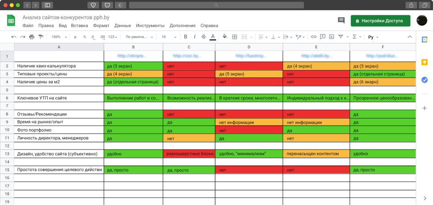The width and height of the screenshot is (433, 205).
Task: Click cell 'Ключевое УТП на сайте'
Action: pyautogui.click(x=59, y=98)
